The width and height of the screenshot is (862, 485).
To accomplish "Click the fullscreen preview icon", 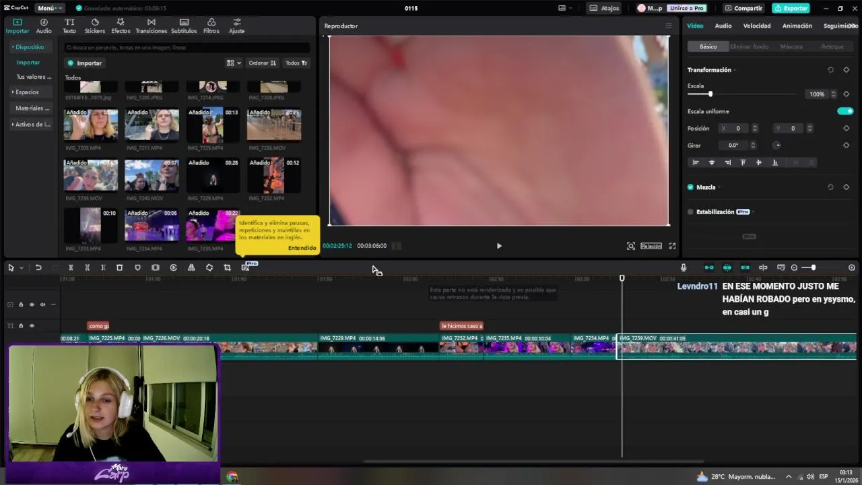I will coord(672,246).
